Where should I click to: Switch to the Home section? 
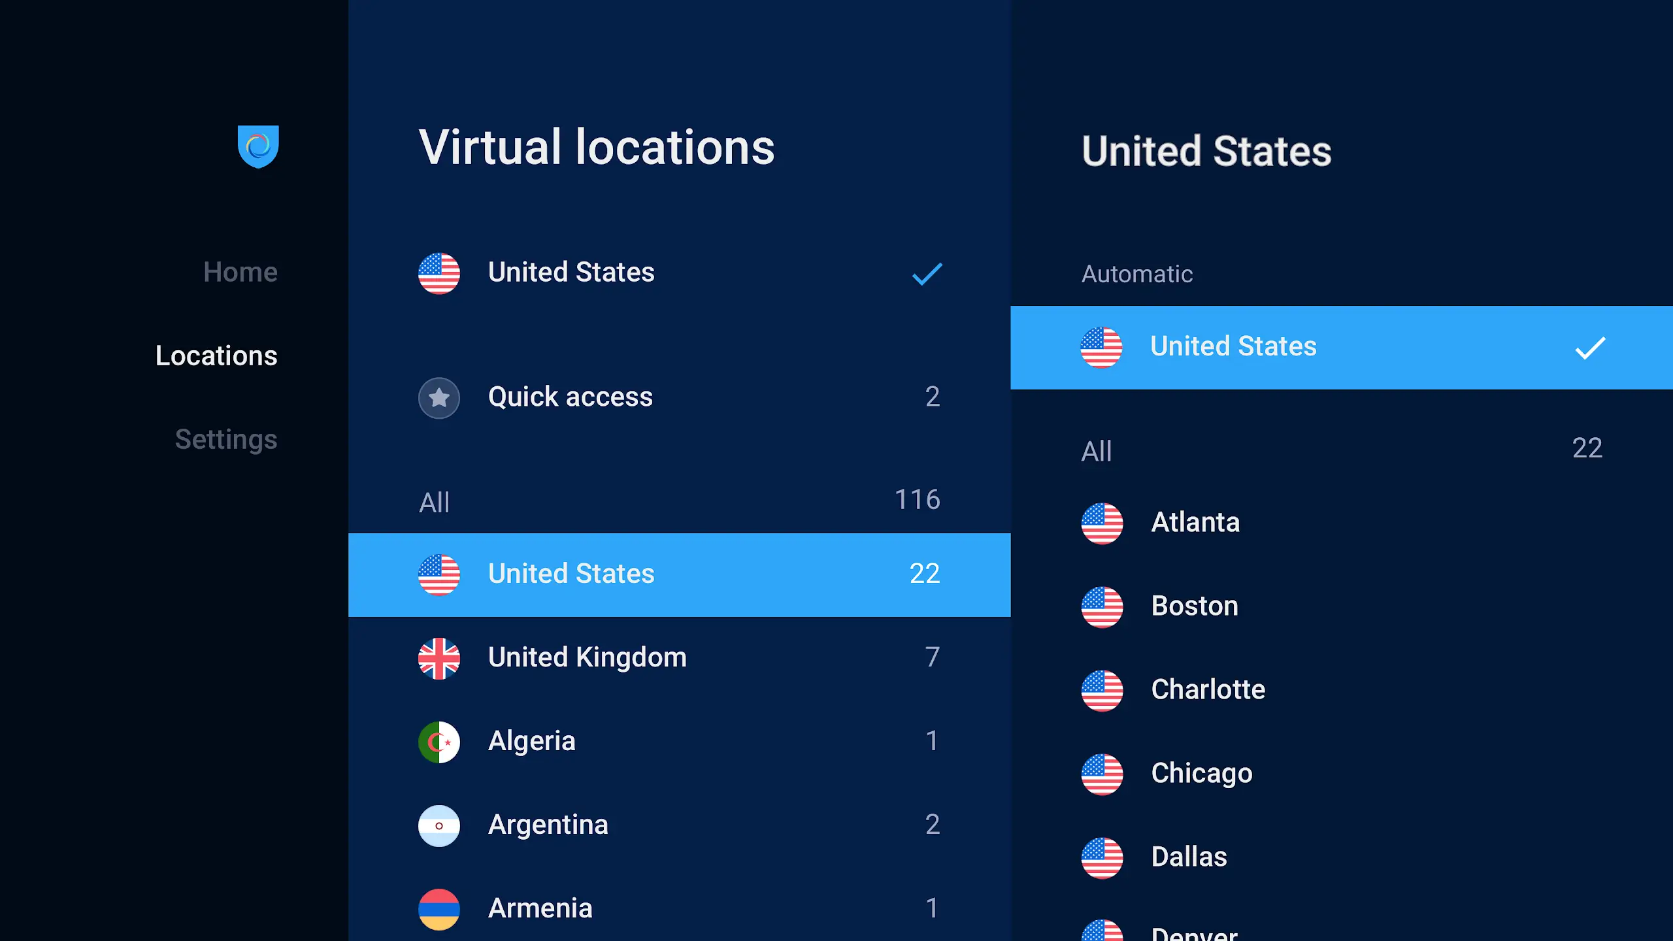coord(240,272)
